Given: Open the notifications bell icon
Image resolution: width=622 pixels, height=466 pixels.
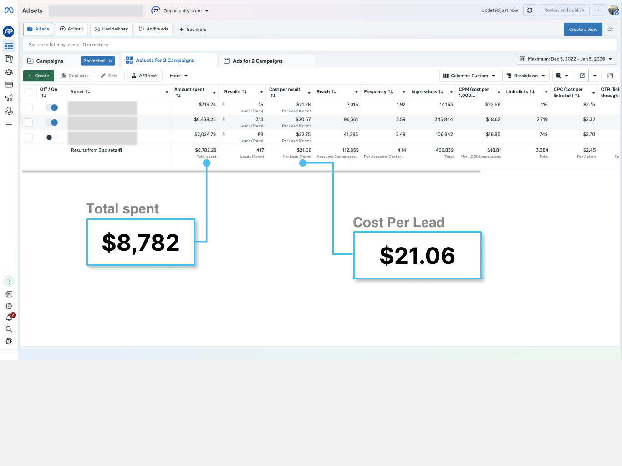Looking at the screenshot, I should coord(9,318).
